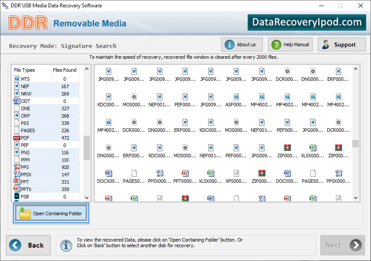This screenshot has height=261, width=371.
Task: Click the folder icon on Open Containing Folder
Action: (x=25, y=213)
